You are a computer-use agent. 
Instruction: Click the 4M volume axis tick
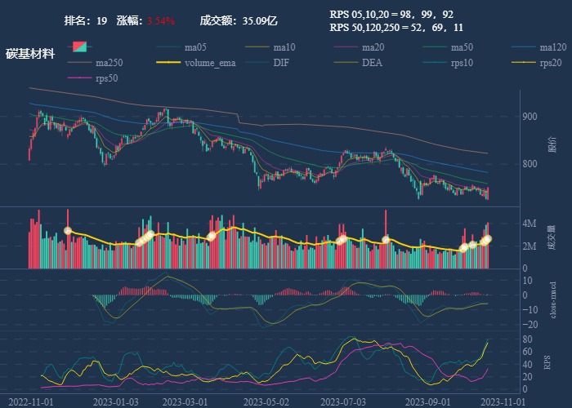(x=529, y=223)
